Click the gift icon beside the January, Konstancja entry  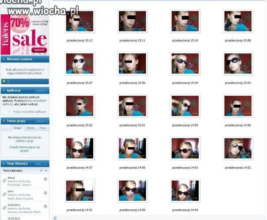coord(45,206)
